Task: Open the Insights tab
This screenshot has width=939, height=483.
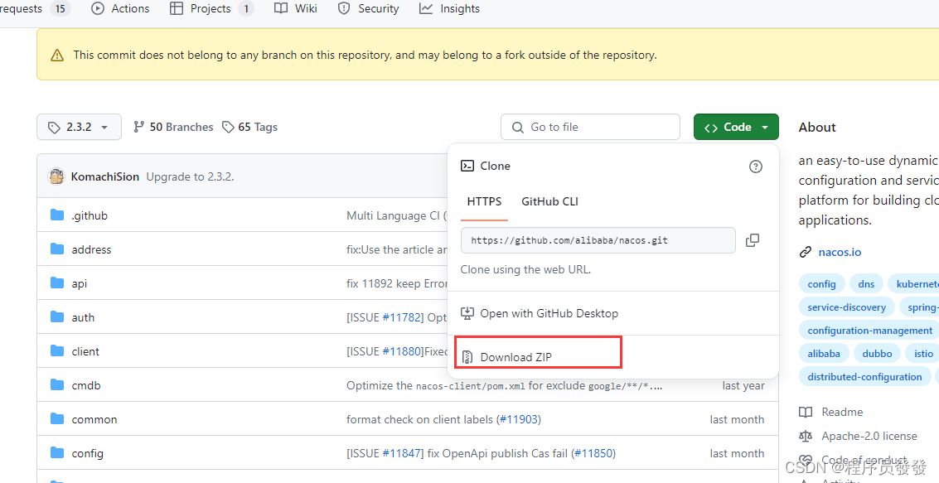Action: 450,8
